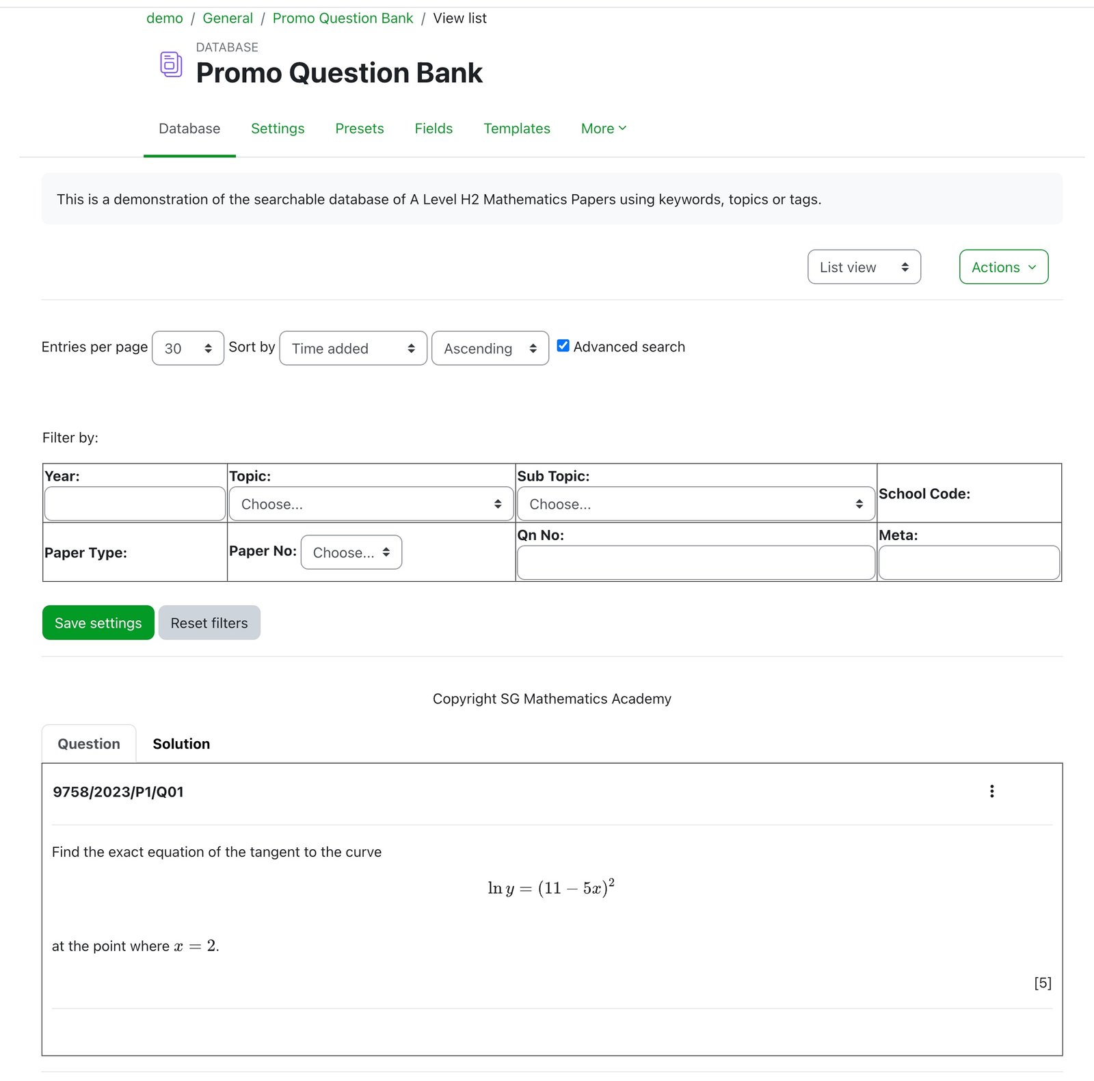Open the Entries per page dropdown
This screenshot has height=1081, width=1094.
click(x=188, y=349)
